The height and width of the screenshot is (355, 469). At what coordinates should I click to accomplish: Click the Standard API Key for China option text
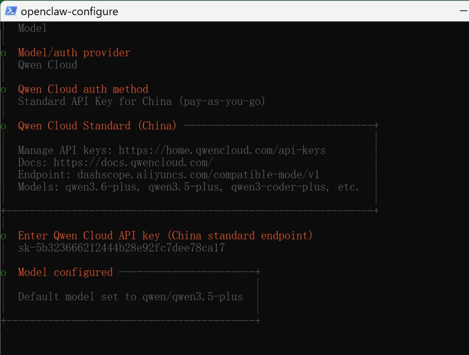click(x=141, y=102)
